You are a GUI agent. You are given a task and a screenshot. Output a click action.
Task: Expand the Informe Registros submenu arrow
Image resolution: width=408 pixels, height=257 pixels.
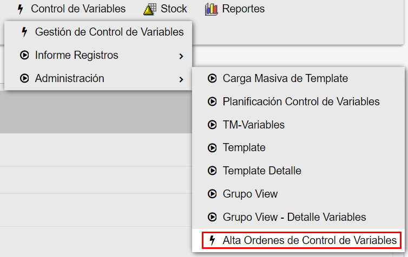pos(181,56)
